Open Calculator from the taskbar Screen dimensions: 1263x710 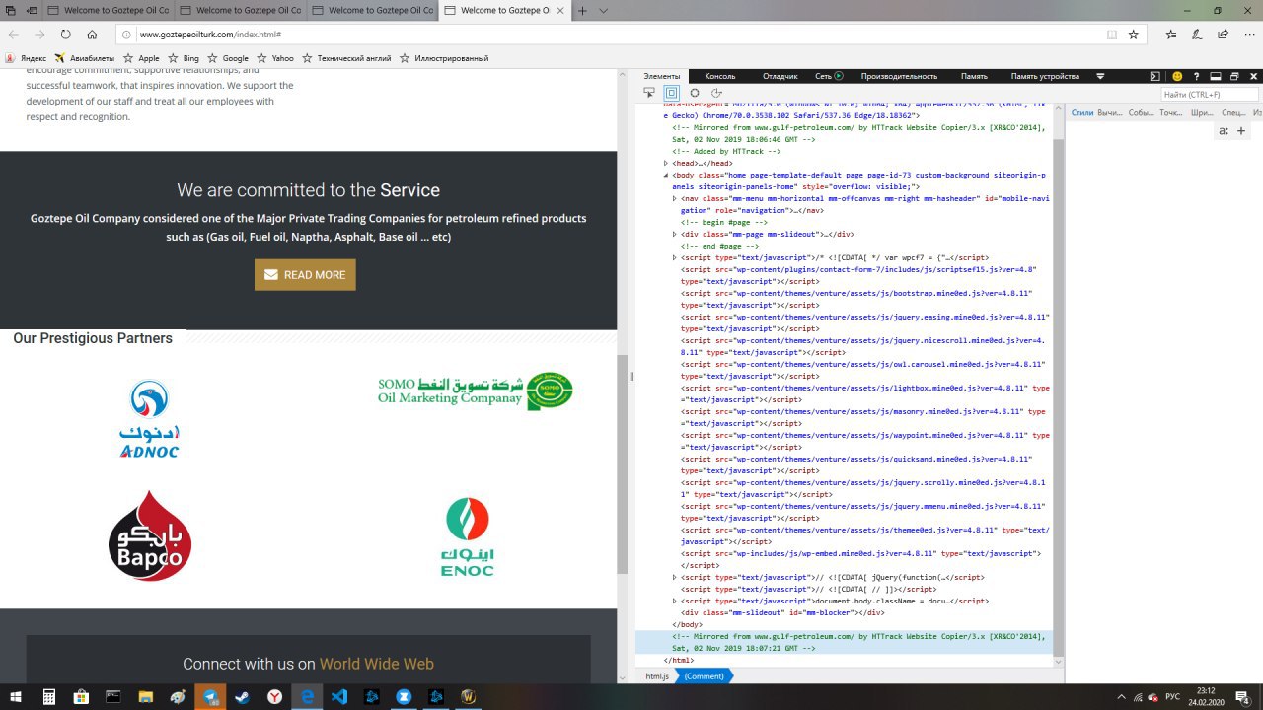click(x=48, y=696)
